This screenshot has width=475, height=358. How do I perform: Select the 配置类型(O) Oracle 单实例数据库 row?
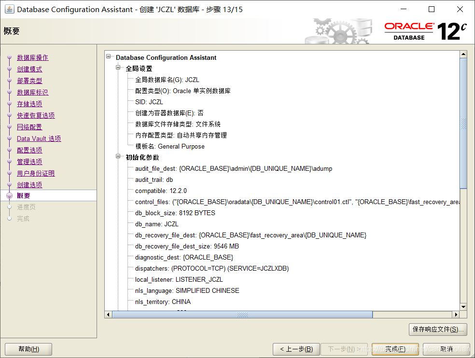pos(183,91)
